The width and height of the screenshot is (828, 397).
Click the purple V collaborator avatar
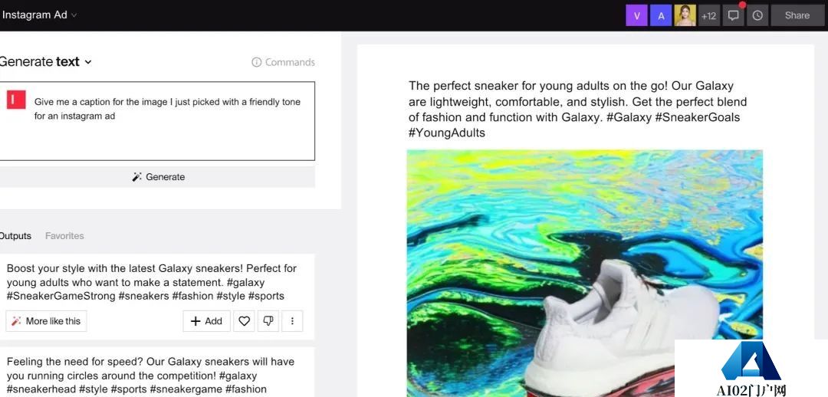(636, 15)
